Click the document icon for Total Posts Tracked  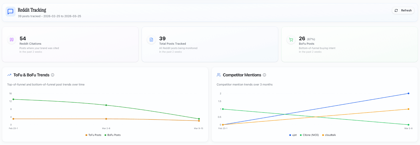[151, 40]
